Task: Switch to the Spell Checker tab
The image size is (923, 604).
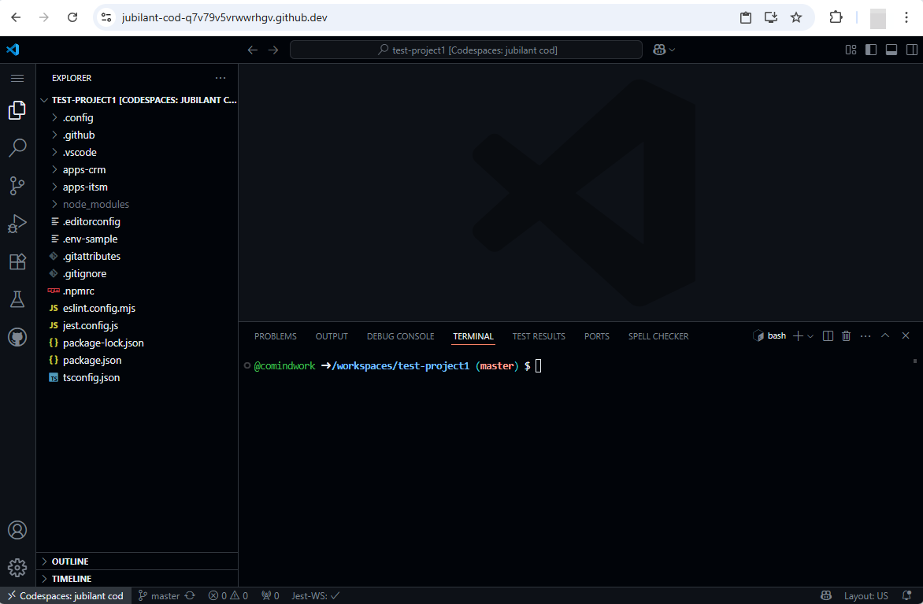Action: [x=658, y=336]
